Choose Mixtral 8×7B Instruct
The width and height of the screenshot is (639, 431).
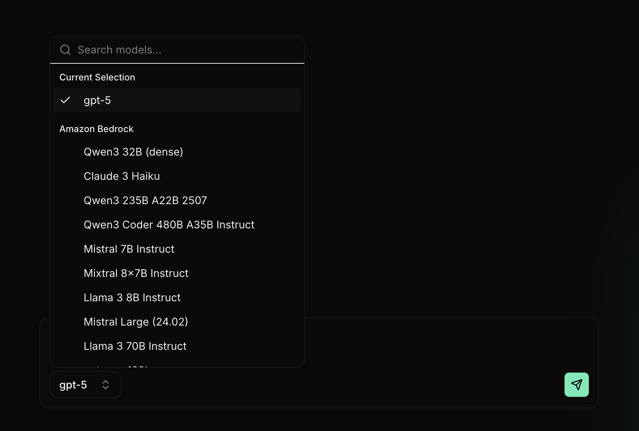pyautogui.click(x=136, y=273)
